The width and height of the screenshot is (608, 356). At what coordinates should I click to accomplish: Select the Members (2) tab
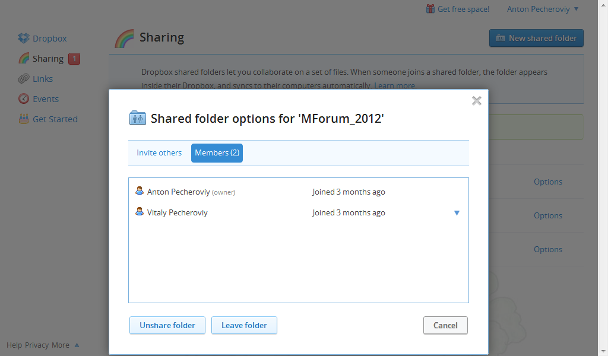[217, 153]
